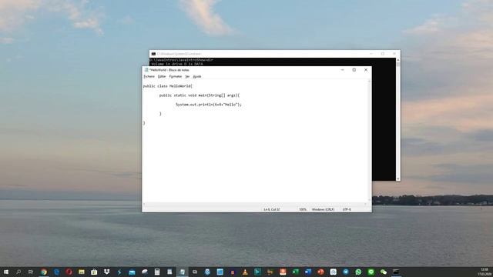This screenshot has height=277, width=493.
Task: Click the command prompt title bar icon
Action: (153, 54)
